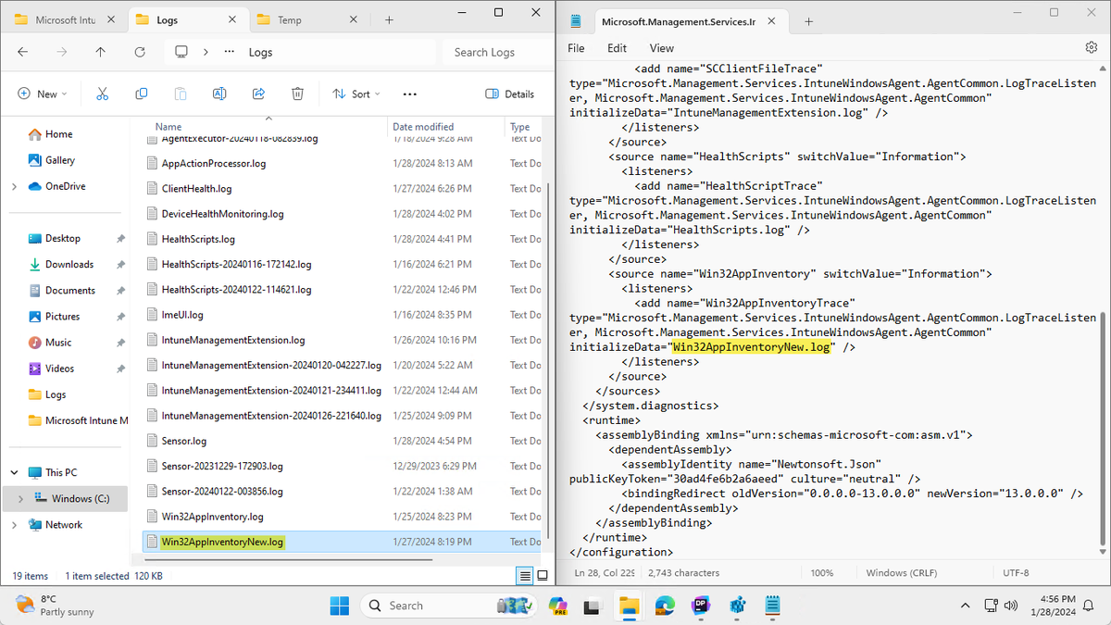Click UTF-8 encoding in Notepad status bar
1111x625 pixels.
tap(1017, 573)
